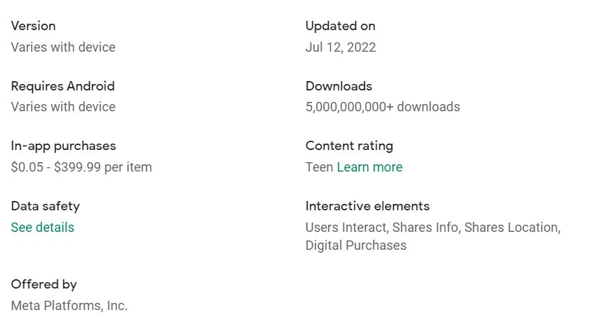600x323 pixels.
Task: Select the Varies with device text under Version
Action: [x=63, y=47]
